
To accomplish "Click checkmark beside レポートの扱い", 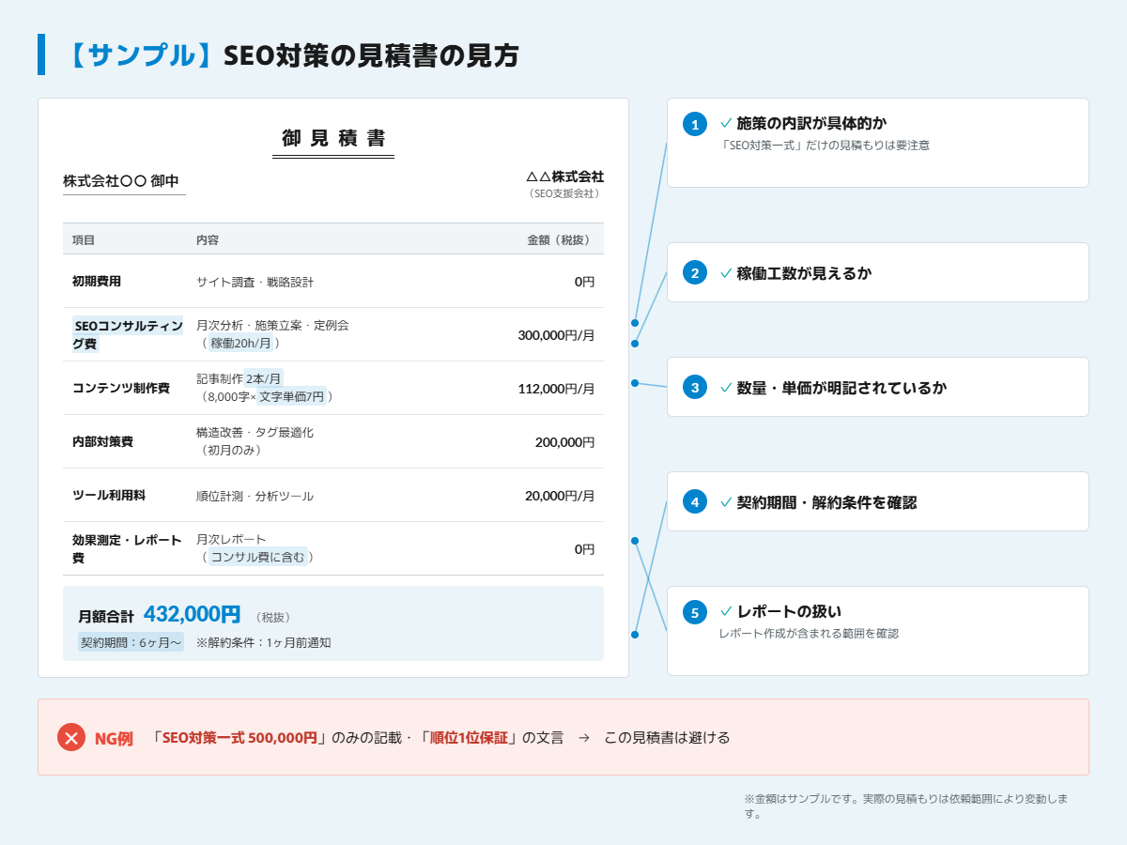I will (726, 611).
